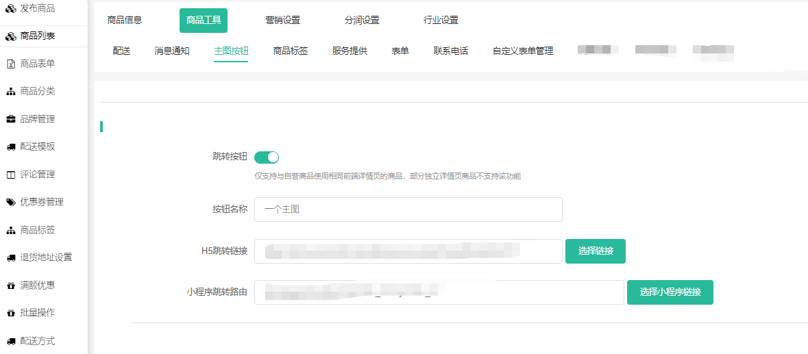Focus the H5跳转链接 text field

pos(408,251)
